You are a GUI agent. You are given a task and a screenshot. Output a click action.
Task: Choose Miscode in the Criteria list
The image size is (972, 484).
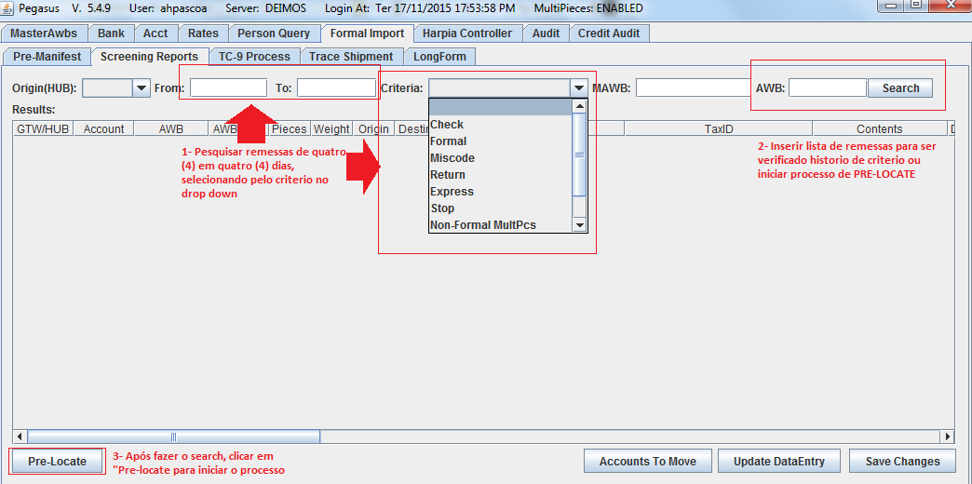point(500,158)
